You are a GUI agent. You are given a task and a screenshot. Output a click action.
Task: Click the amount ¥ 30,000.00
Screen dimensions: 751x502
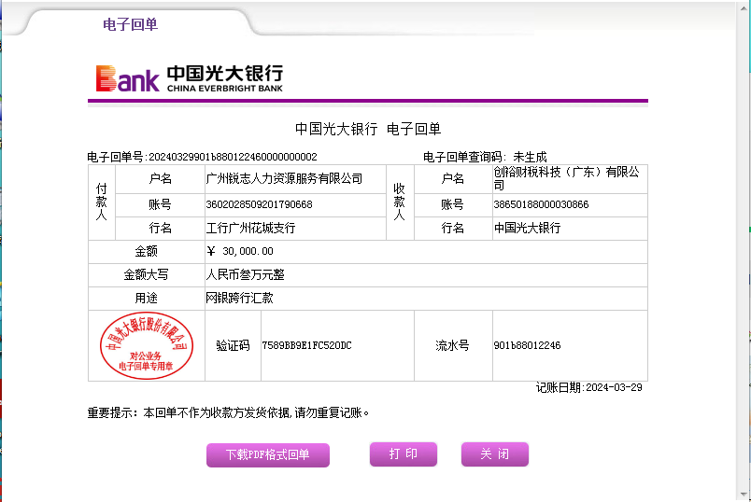coord(240,251)
